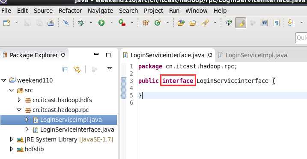The image size is (307, 159).
Task: Expand the JRE System Library node
Action: pos(12,139)
